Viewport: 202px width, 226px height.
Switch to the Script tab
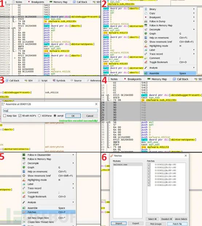[43, 80]
